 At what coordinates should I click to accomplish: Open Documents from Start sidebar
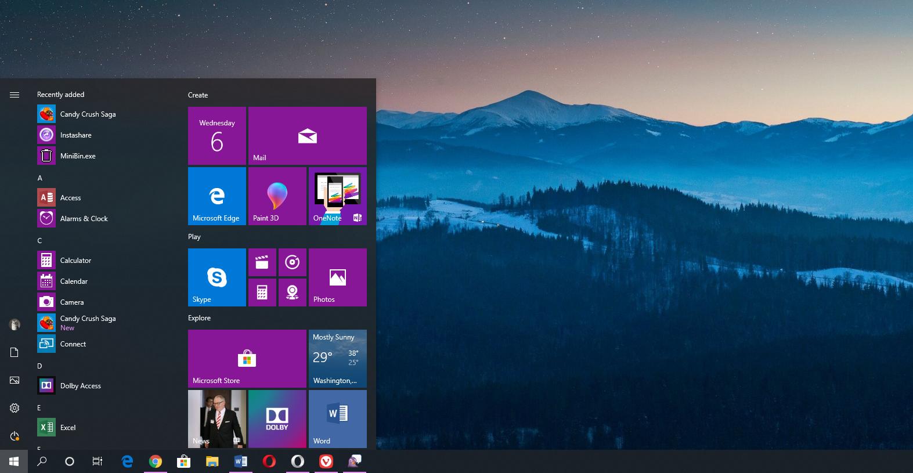(15, 352)
